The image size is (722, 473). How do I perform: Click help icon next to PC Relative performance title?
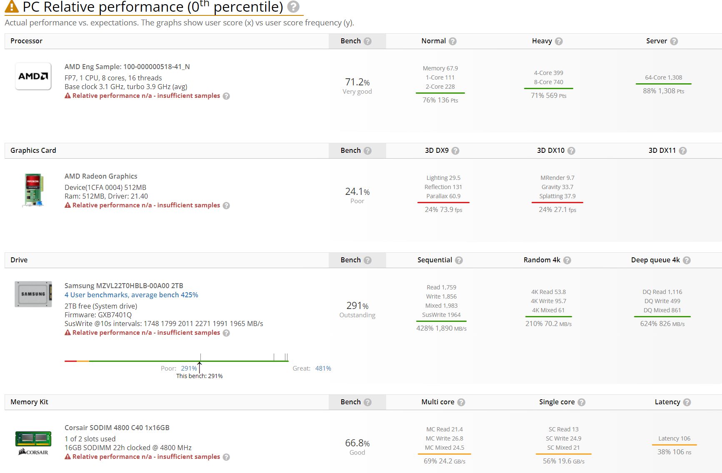pos(293,7)
